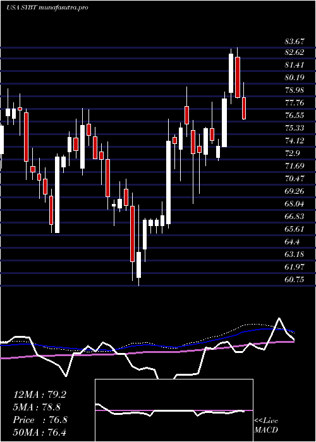Click the 83.67 price axis label
The image size is (316, 442).
295,42
